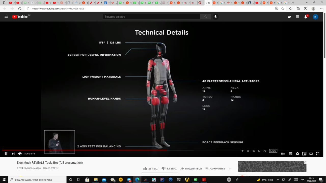The height and width of the screenshot is (183, 326).
Task: Expand hidden system tray icons
Action: [278, 180]
